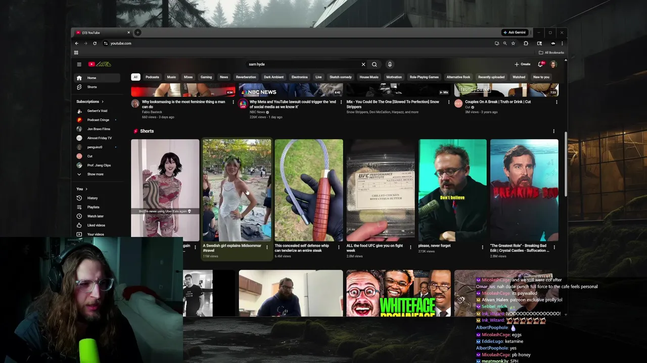Open the notifications bell
Image resolution: width=647 pixels, height=363 pixels.
540,64
